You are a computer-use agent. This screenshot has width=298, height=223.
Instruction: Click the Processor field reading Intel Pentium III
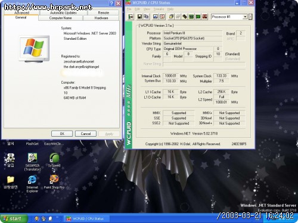pyautogui.click(x=193, y=33)
